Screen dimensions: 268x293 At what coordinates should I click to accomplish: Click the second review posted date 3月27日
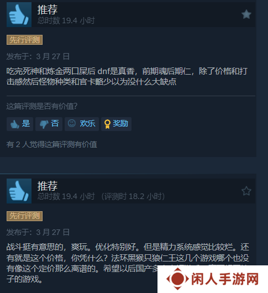click(53, 232)
